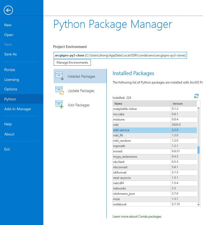
Task: Sort packages by the Version column header
Action: [184, 104]
